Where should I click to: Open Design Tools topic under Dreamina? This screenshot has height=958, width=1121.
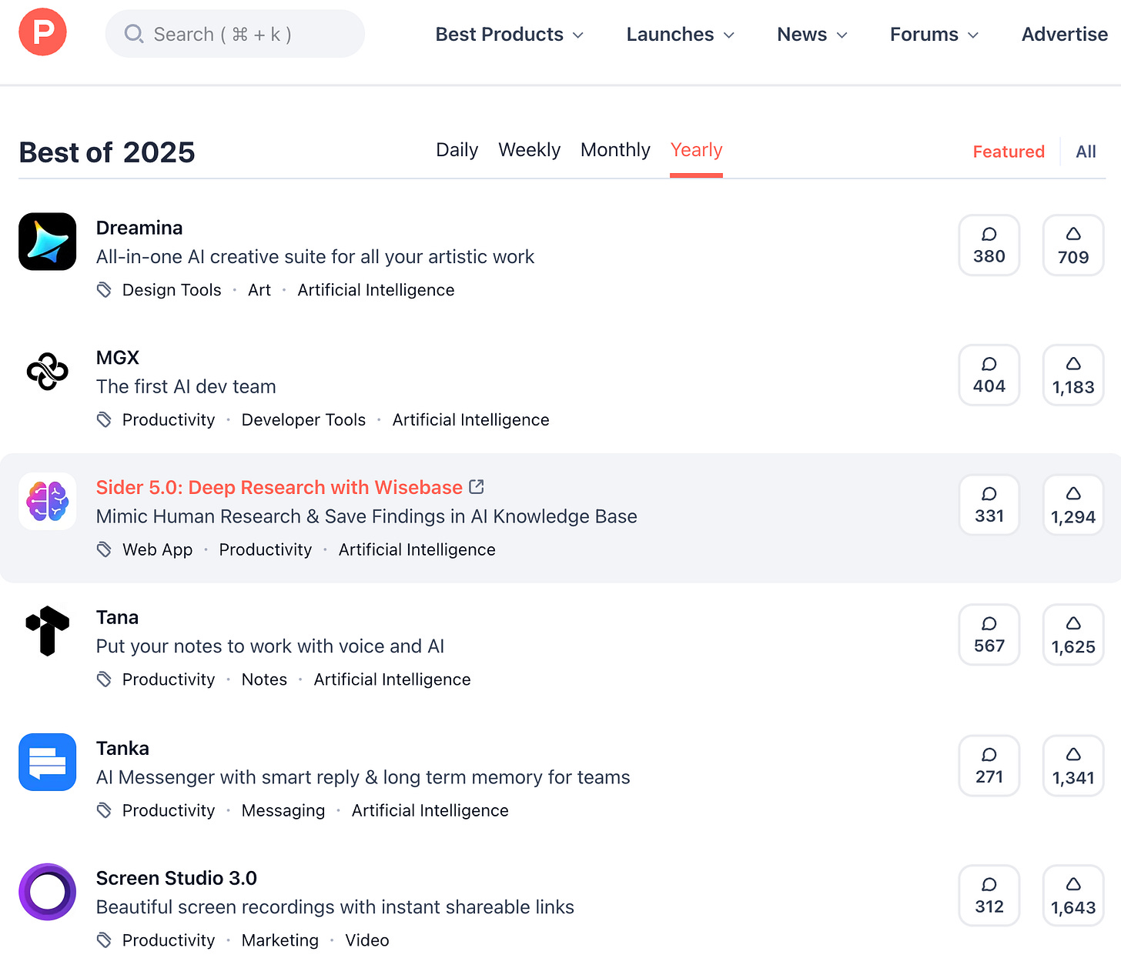(x=172, y=290)
